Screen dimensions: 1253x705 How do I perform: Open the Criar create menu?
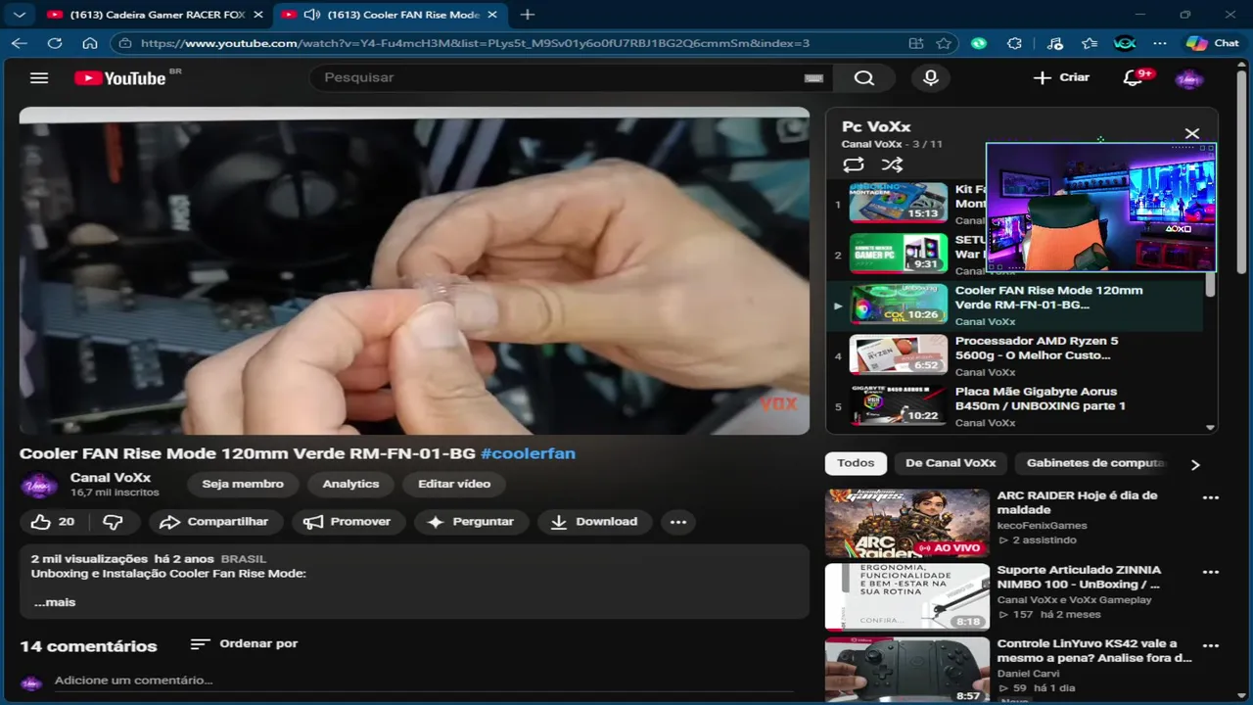tap(1061, 77)
